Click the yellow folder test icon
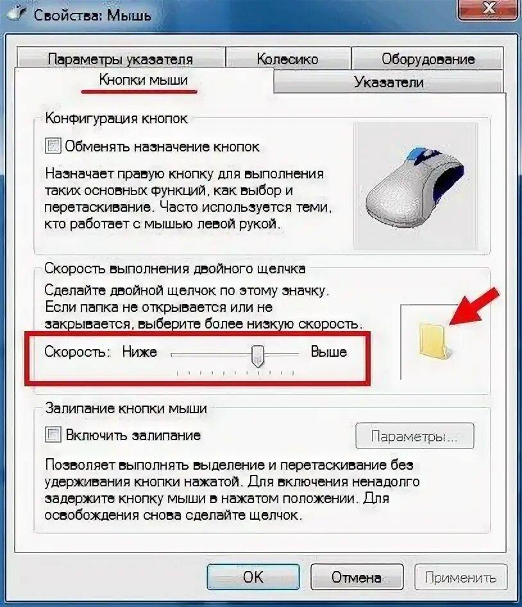Image resolution: width=522 pixels, height=607 pixels. [x=435, y=341]
